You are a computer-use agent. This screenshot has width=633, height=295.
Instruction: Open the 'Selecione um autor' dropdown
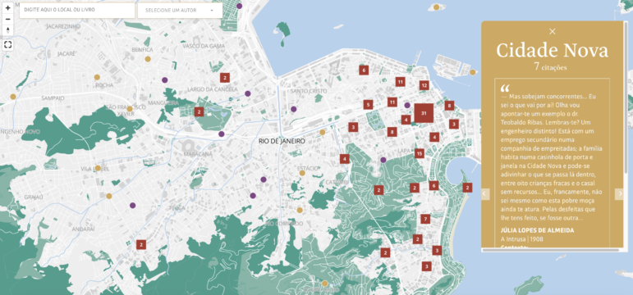180,10
